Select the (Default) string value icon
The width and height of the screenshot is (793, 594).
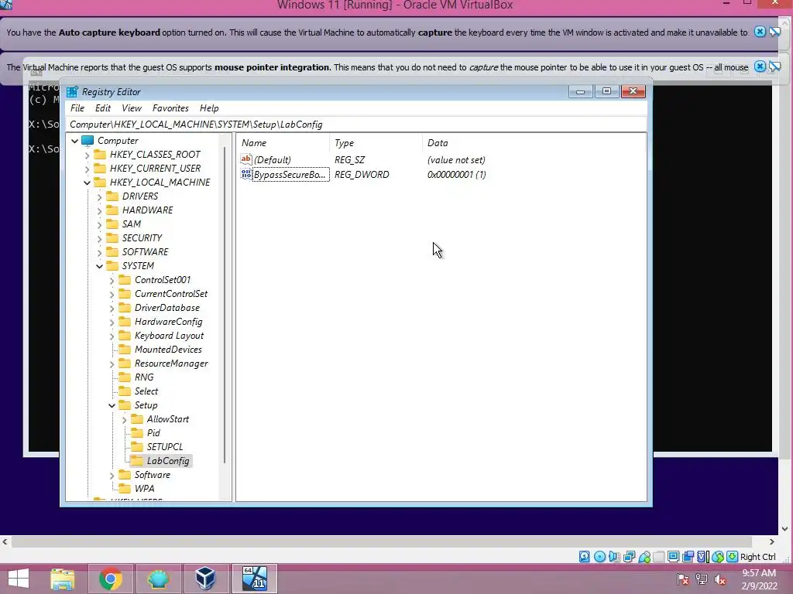245,159
